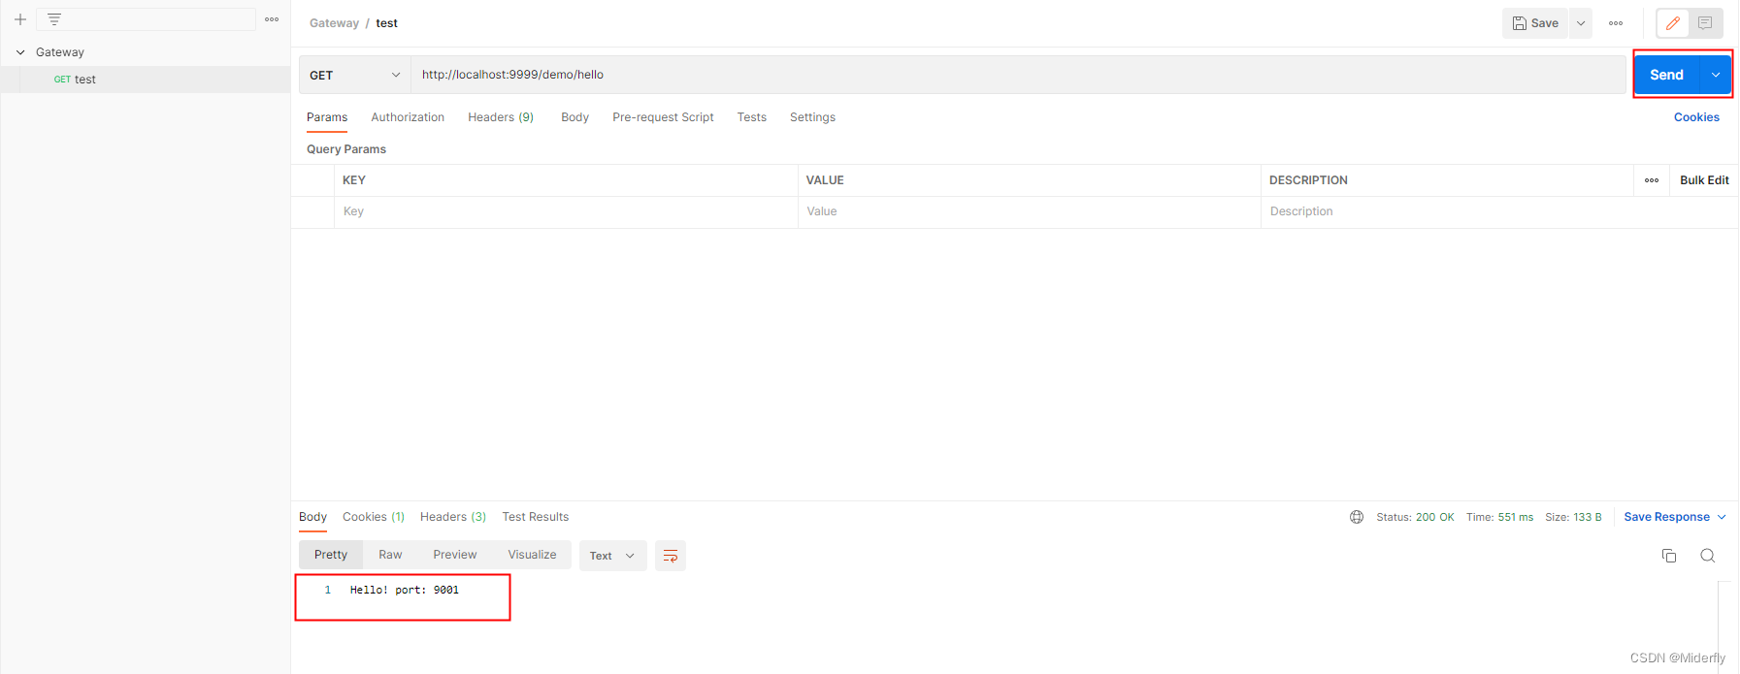The height and width of the screenshot is (674, 1740).
Task: Click the Cookies link
Action: tap(1696, 117)
